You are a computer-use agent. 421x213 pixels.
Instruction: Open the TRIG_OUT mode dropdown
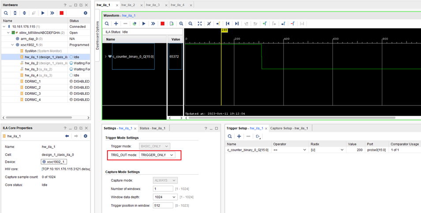[x=157, y=155]
